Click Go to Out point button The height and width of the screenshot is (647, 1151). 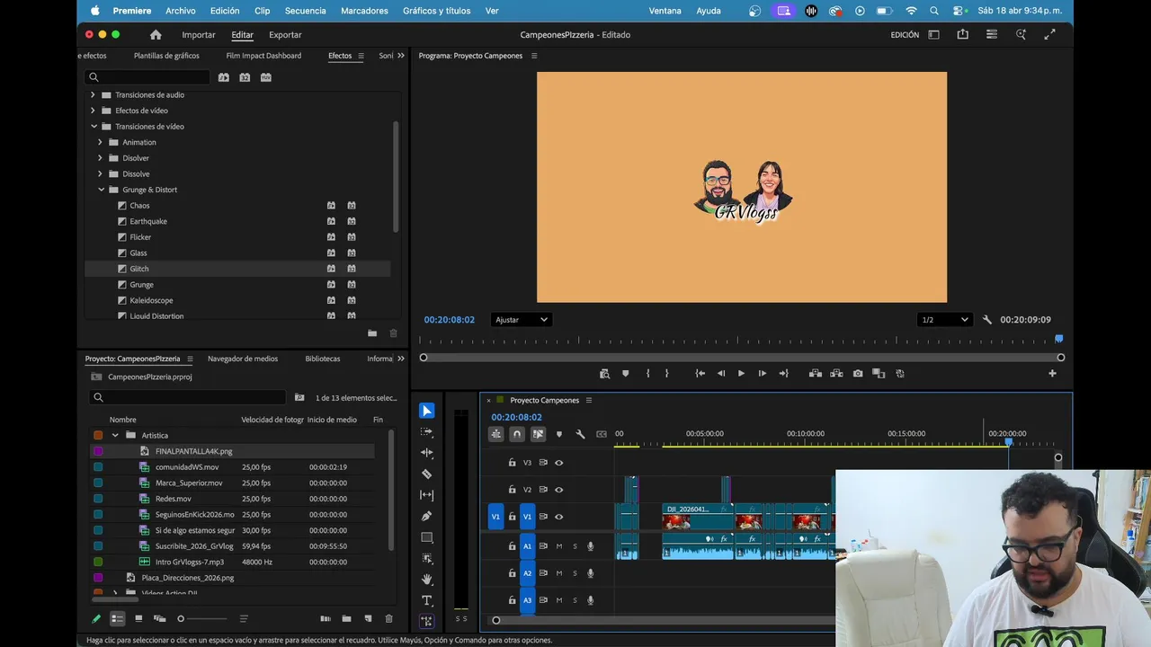[783, 374]
